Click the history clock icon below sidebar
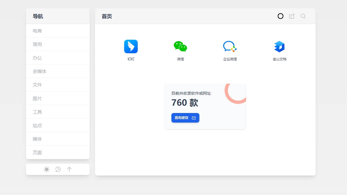The image size is (347, 195). pos(58,169)
